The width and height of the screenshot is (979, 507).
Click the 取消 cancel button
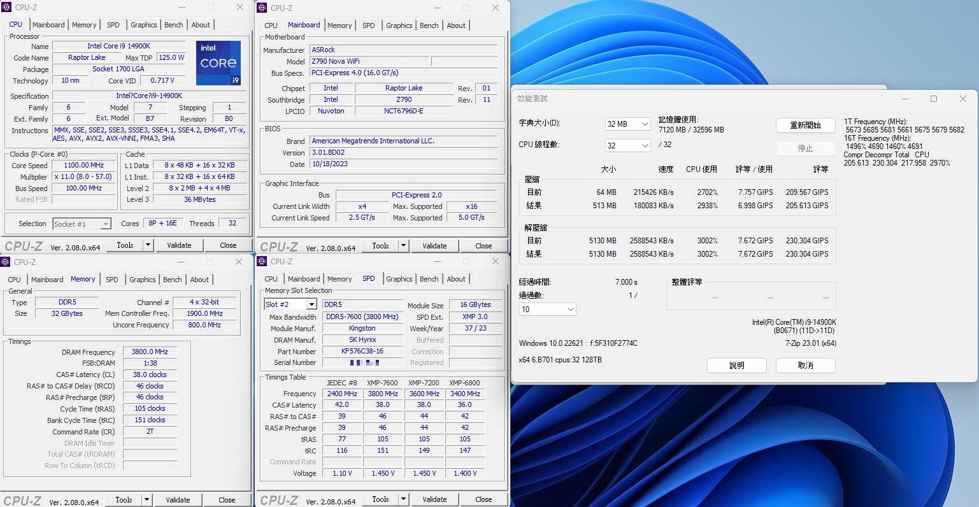[x=805, y=365]
